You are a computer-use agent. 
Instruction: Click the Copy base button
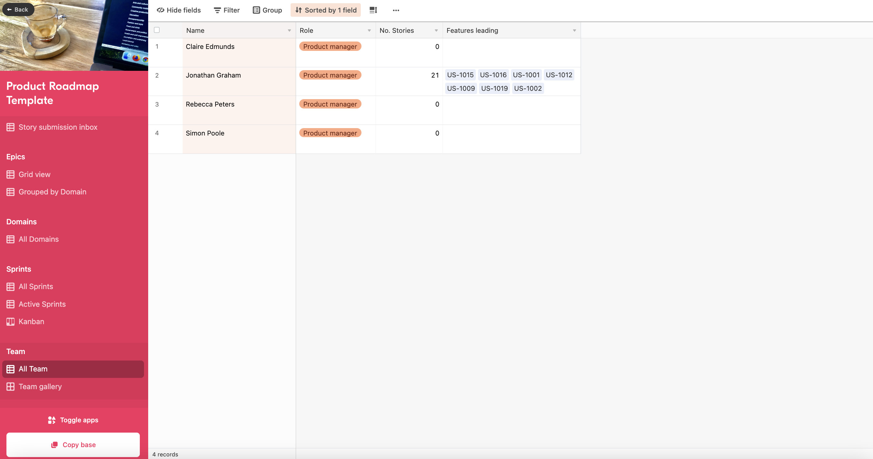73,445
